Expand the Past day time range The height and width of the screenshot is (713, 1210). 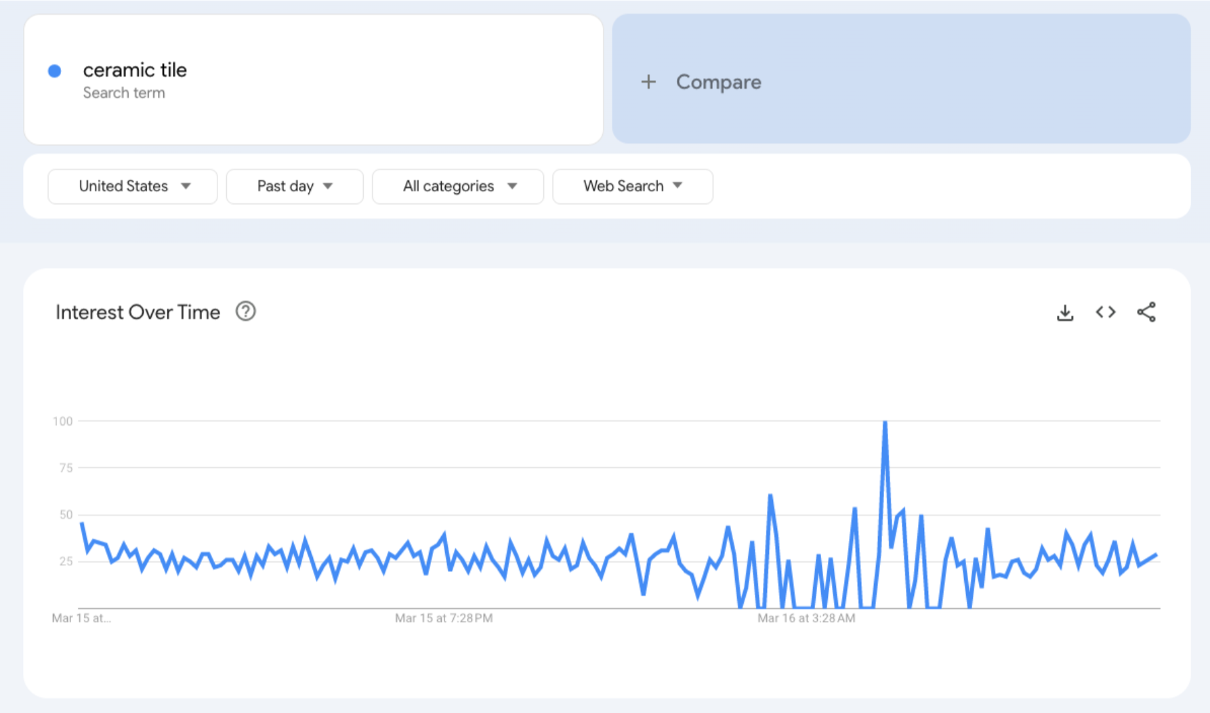pos(295,186)
